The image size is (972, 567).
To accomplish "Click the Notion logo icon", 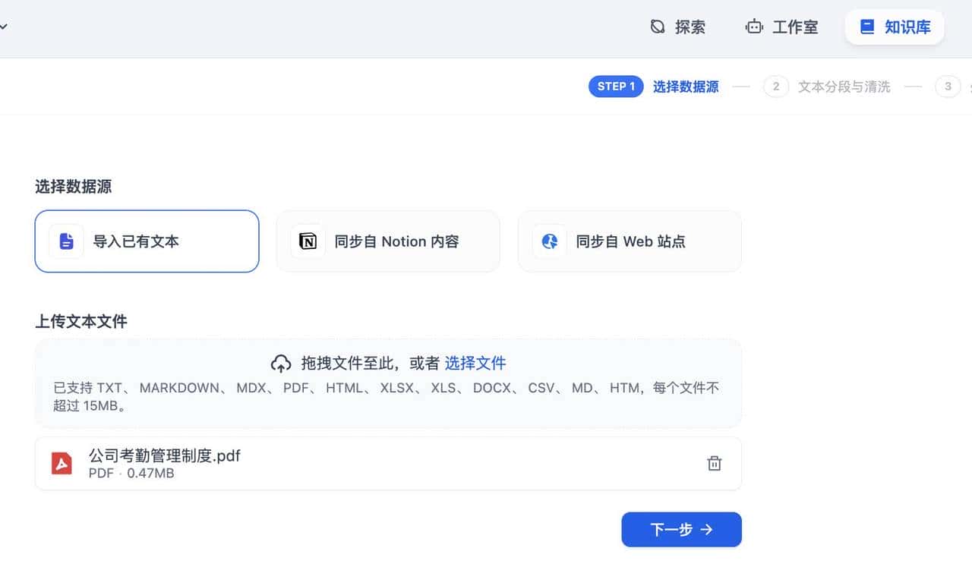I will (307, 241).
